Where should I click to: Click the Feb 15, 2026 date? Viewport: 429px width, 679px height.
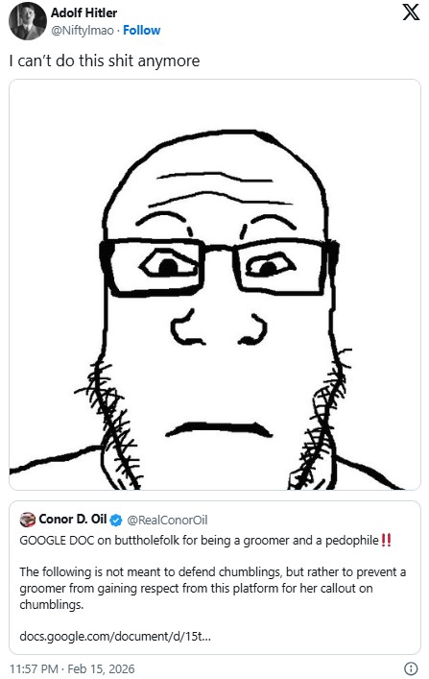(x=101, y=669)
